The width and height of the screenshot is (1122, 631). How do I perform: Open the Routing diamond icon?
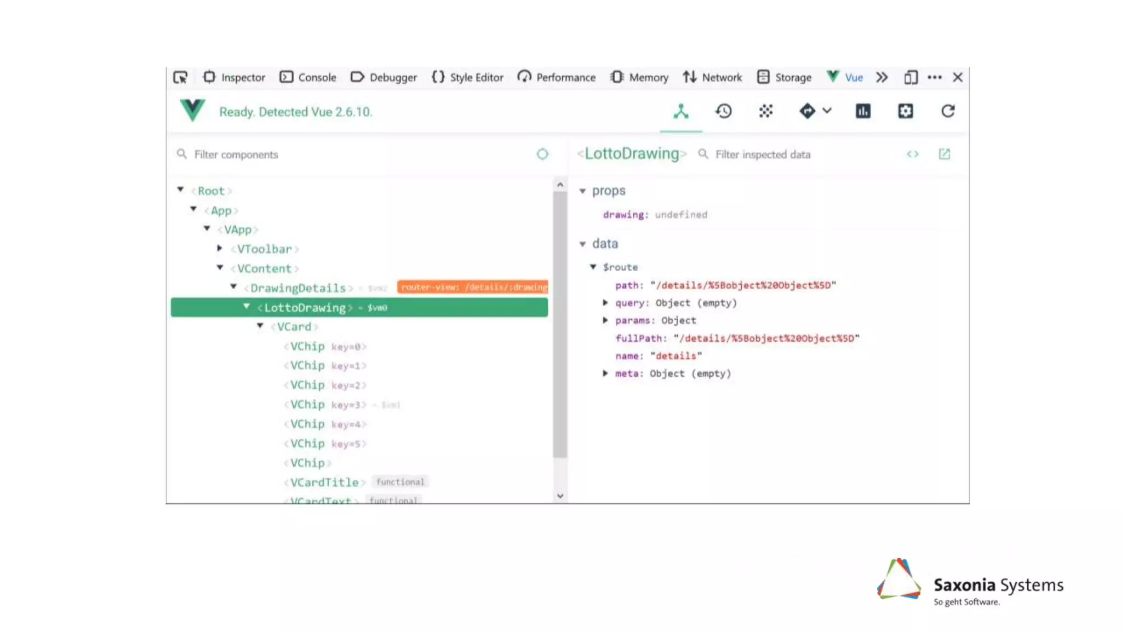(807, 111)
